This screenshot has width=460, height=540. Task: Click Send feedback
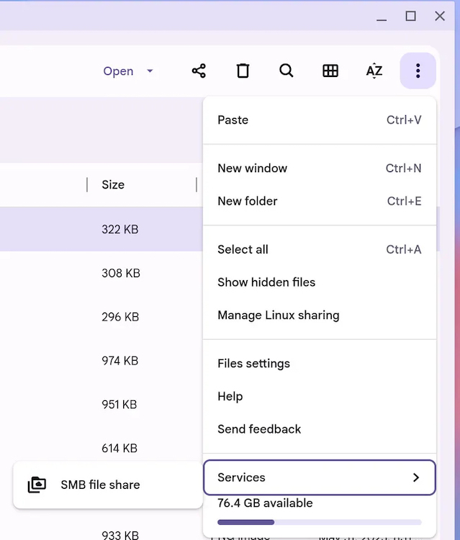(x=259, y=429)
